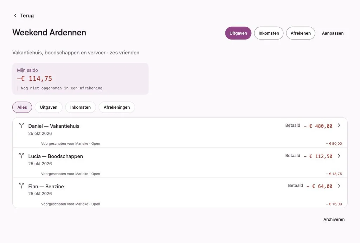
Task: Click the amount – € 480,00
Action: (318, 126)
